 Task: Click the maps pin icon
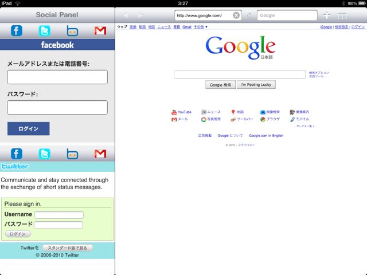pos(233,112)
